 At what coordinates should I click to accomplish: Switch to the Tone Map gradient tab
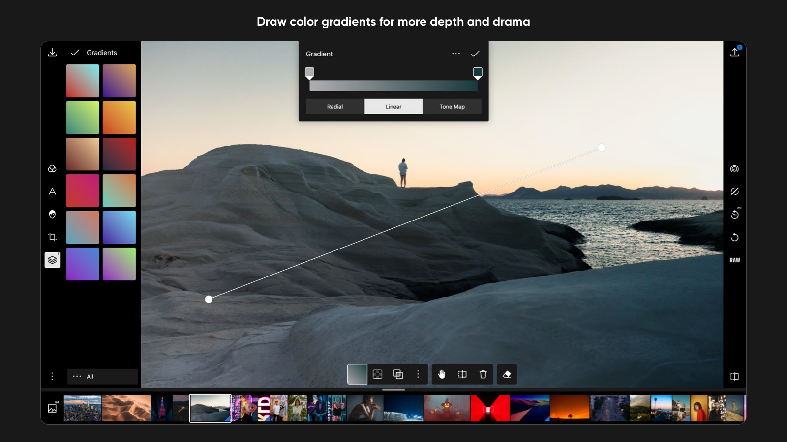pos(452,106)
